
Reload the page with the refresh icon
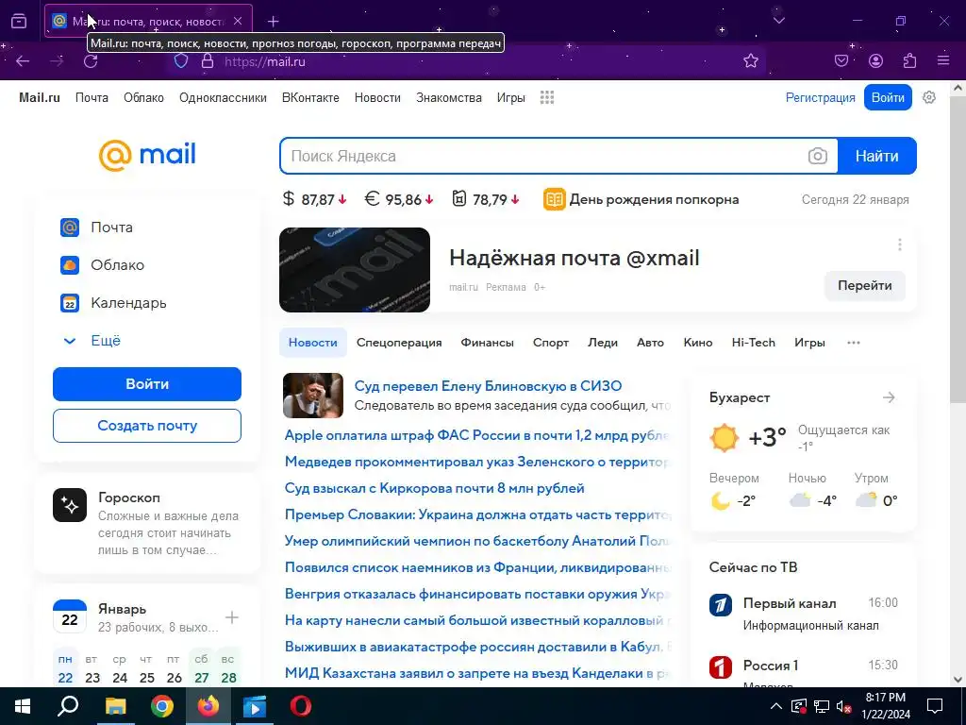point(91,61)
